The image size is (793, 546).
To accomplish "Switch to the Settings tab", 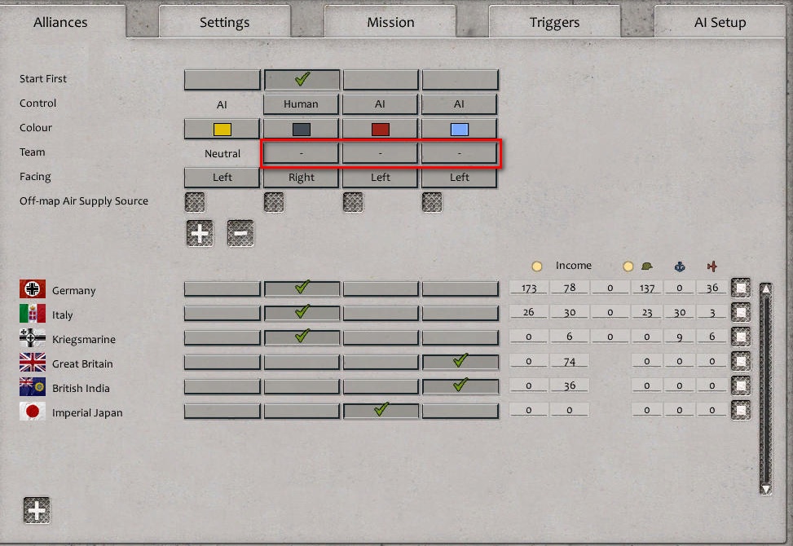I will coord(225,22).
